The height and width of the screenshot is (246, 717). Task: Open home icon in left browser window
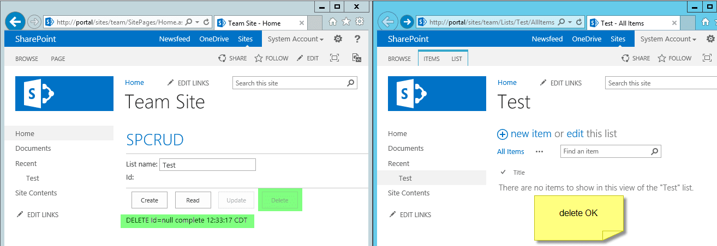(x=333, y=22)
